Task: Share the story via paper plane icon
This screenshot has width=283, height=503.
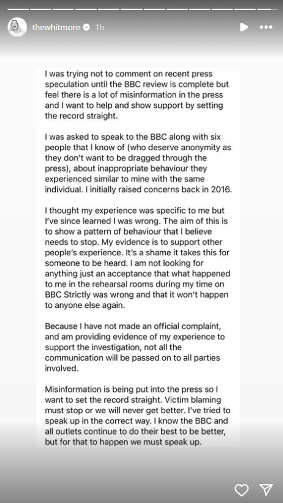Action: pos(266,490)
